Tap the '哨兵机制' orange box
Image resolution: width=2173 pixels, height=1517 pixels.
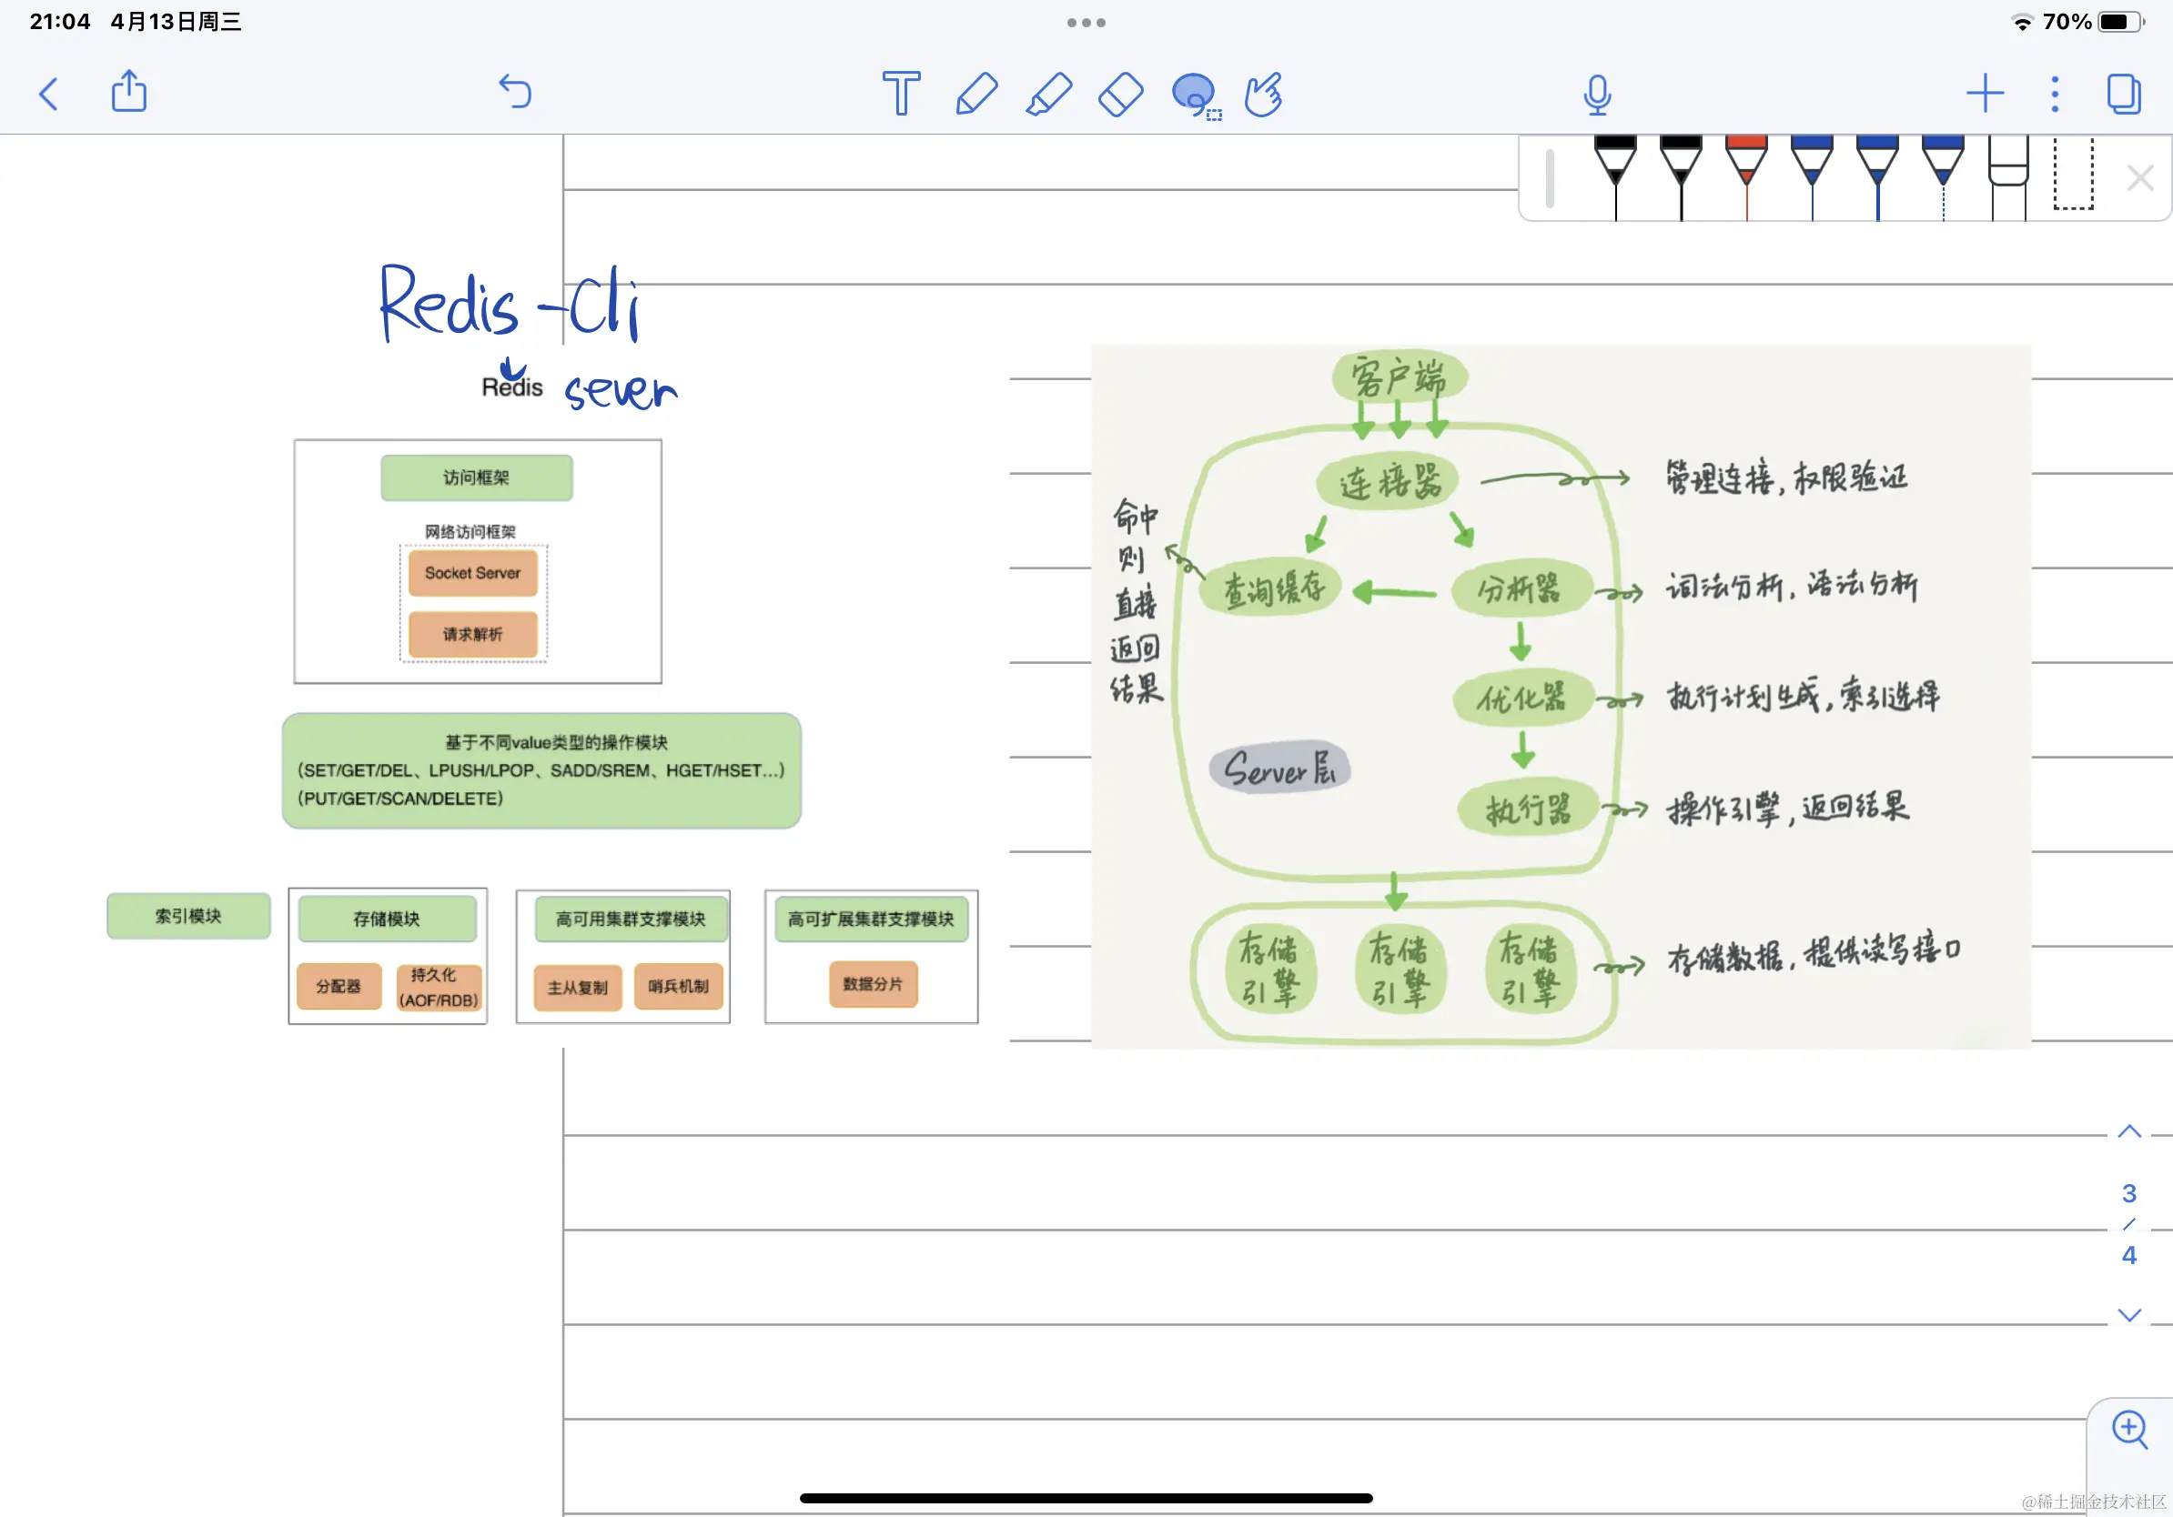tap(678, 987)
